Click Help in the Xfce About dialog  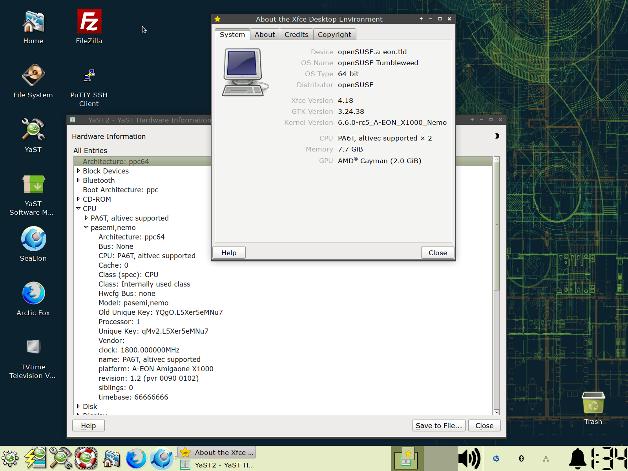click(229, 253)
